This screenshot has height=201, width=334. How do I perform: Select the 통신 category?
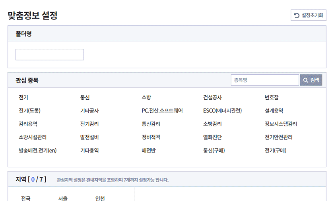(x=85, y=97)
